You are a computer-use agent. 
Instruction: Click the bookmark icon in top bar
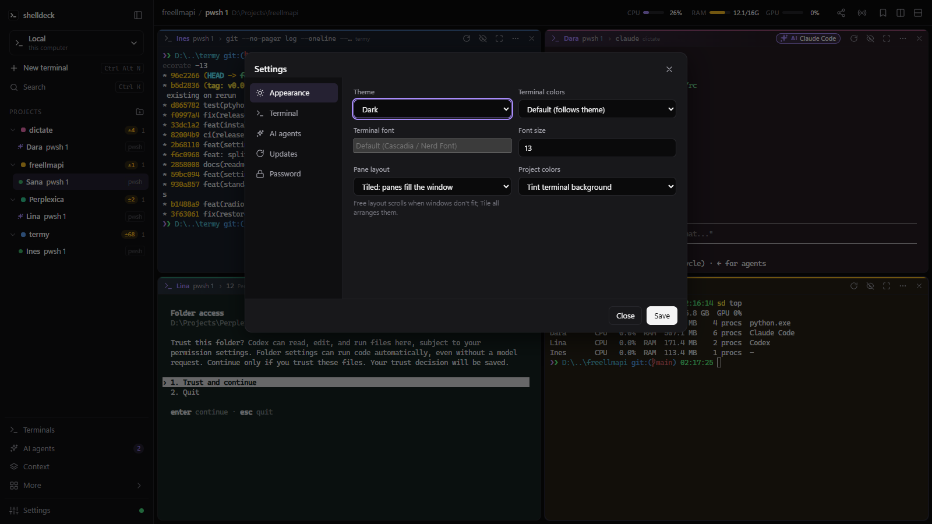883,13
